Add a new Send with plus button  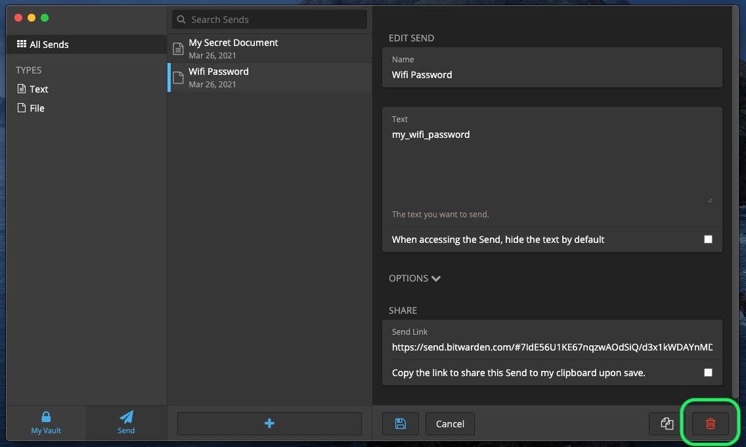(269, 423)
